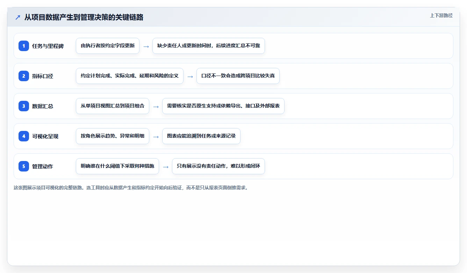Image resolution: width=467 pixels, height=273 pixels.
Task: Click the 需要核实是否原生支持 box
Action: [x=223, y=106]
